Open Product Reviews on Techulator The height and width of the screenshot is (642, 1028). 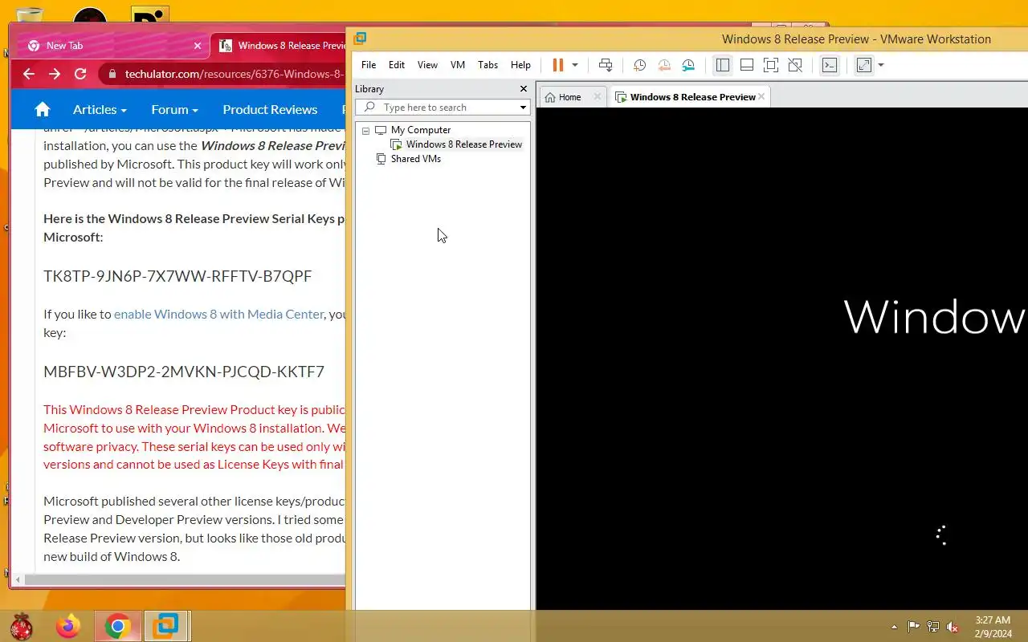click(270, 110)
